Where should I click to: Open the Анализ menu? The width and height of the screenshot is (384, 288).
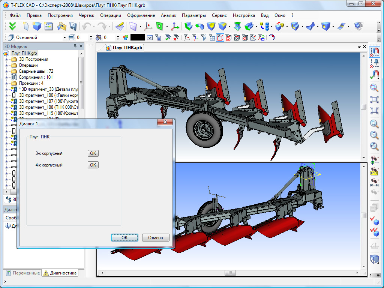168,15
